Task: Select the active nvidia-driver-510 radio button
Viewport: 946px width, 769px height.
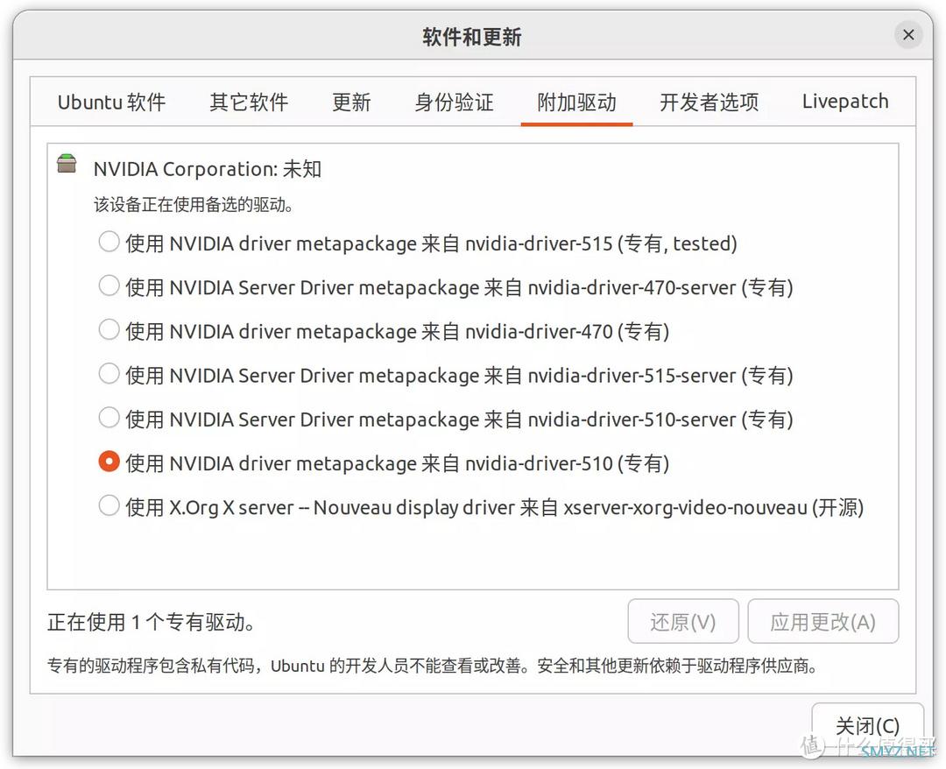Action: click(x=109, y=462)
